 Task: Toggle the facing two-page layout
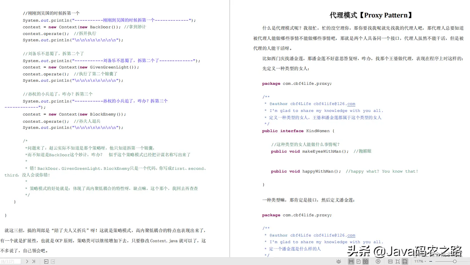pyautogui.click(x=365, y=261)
